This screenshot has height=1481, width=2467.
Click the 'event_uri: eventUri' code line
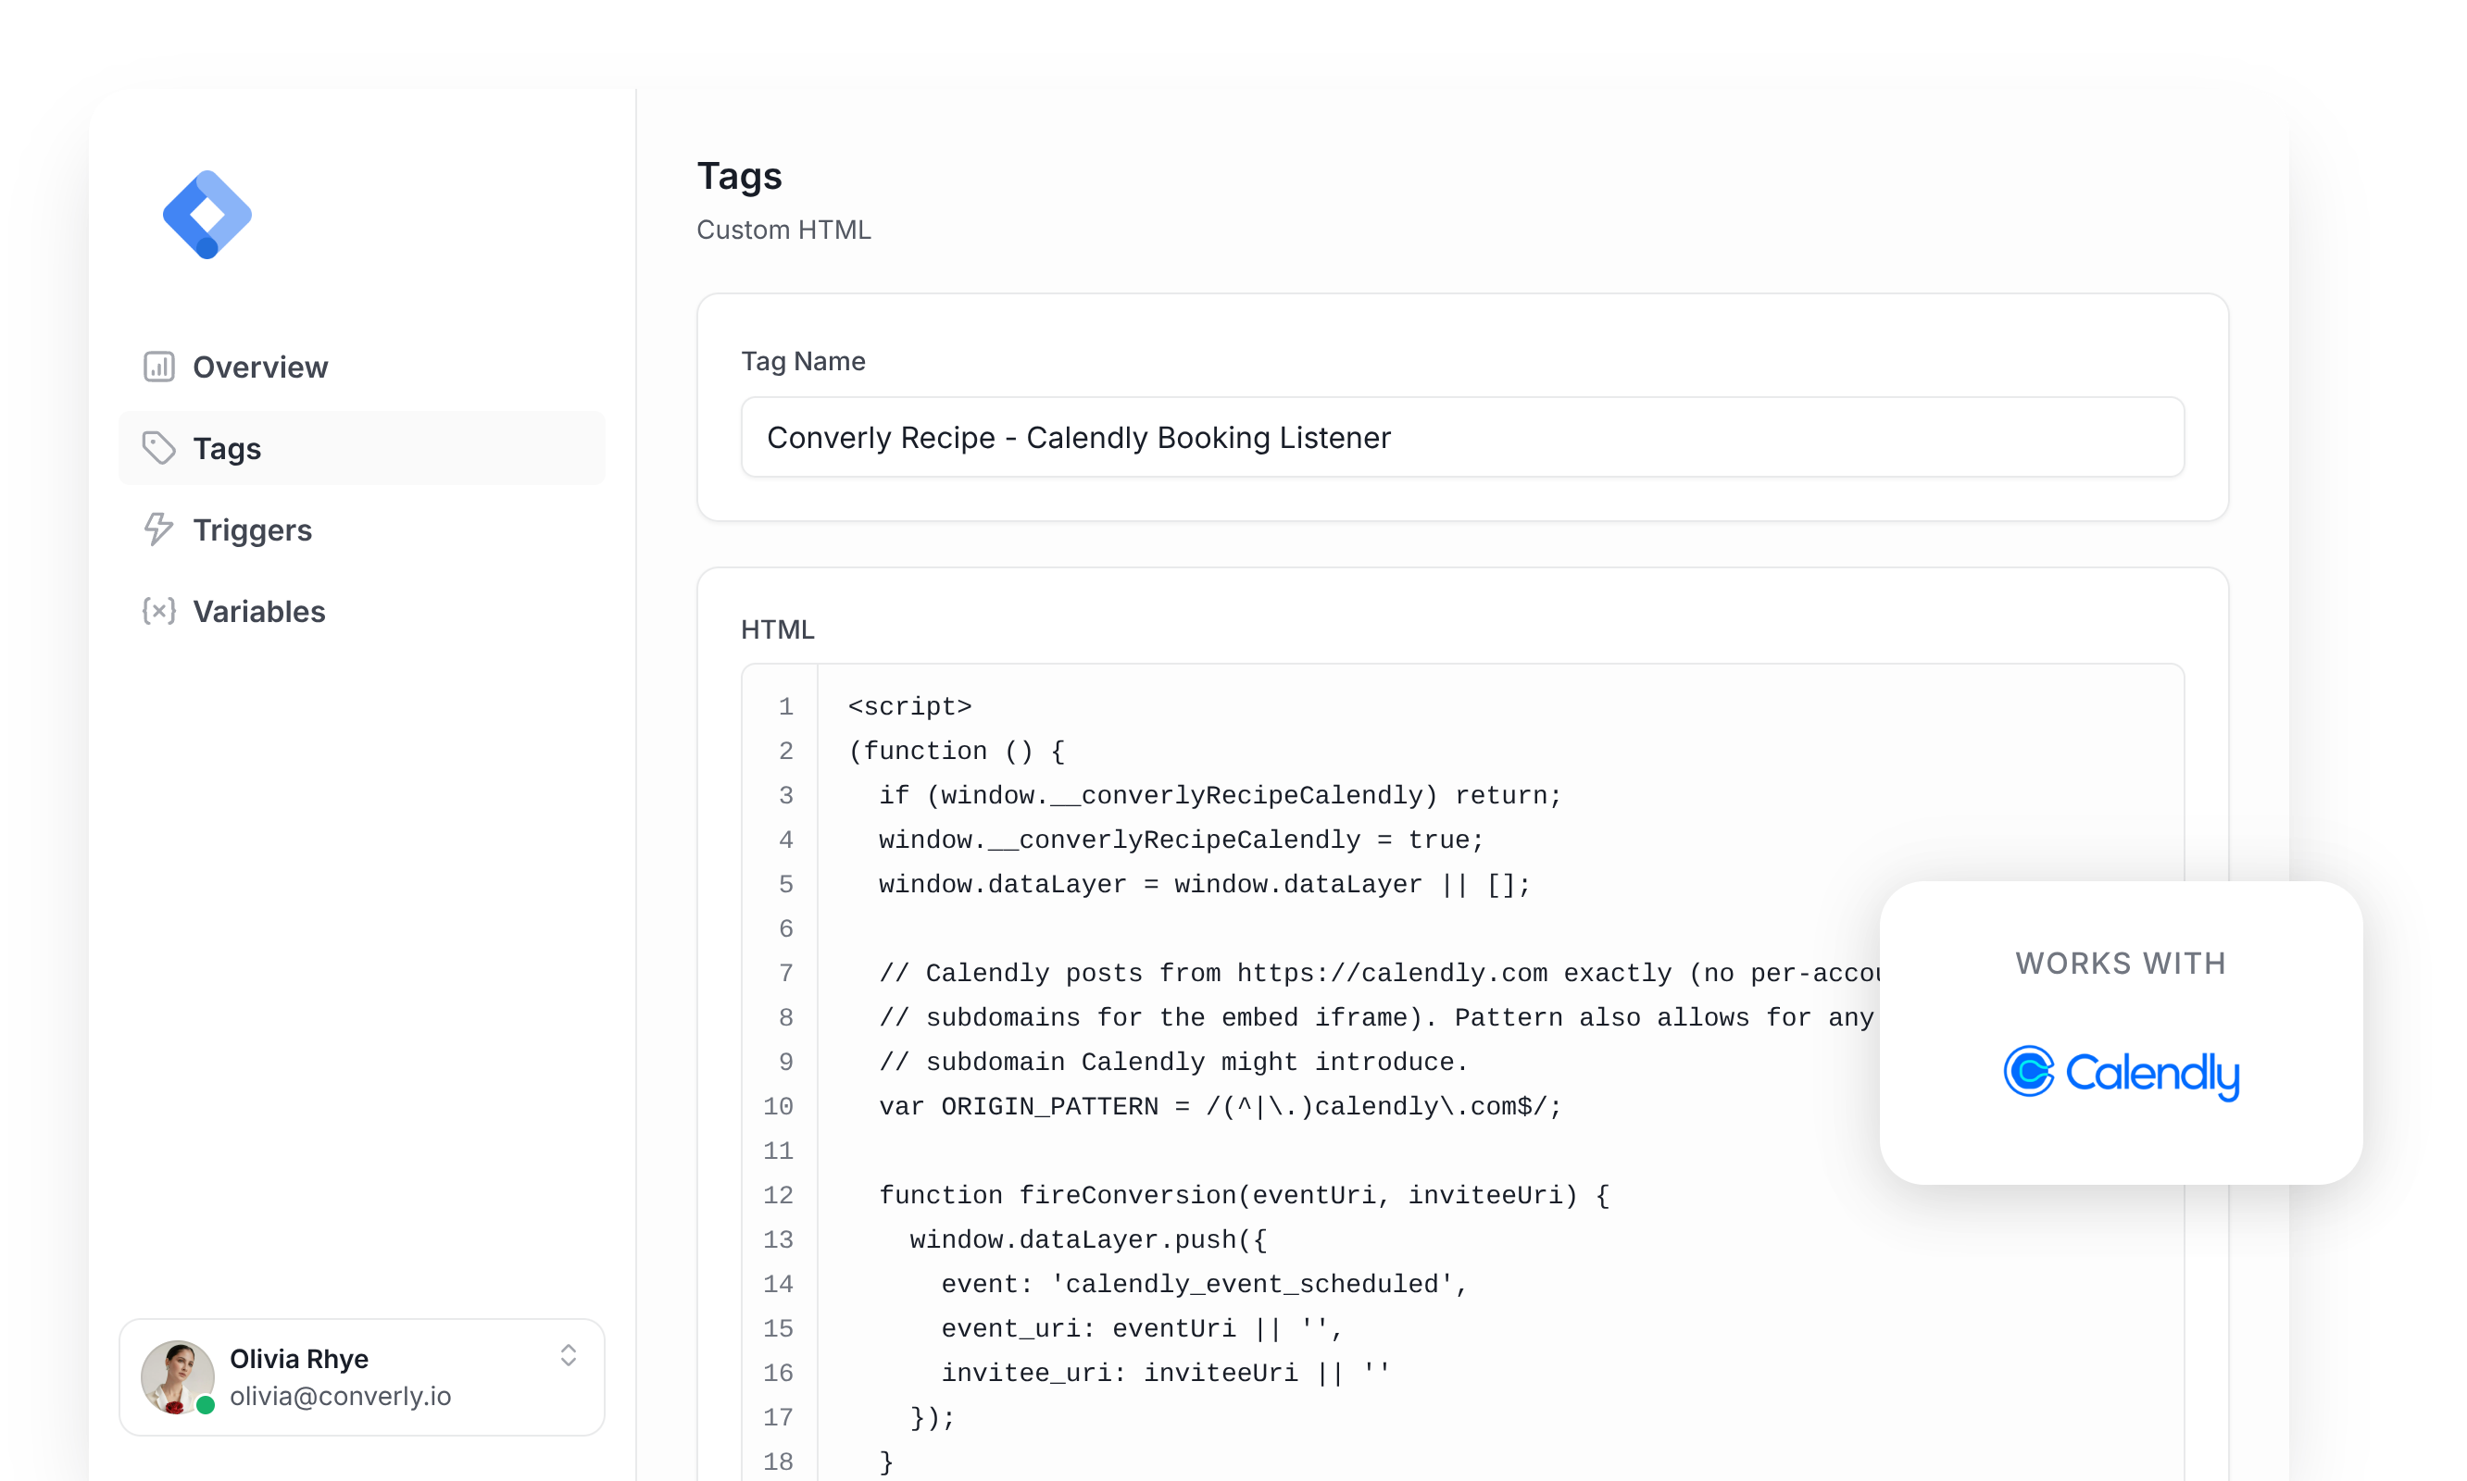[x=1142, y=1328]
